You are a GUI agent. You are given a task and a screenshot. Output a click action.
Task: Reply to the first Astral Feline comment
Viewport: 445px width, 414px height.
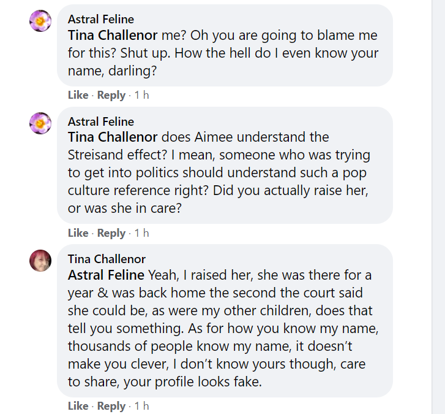(x=111, y=95)
